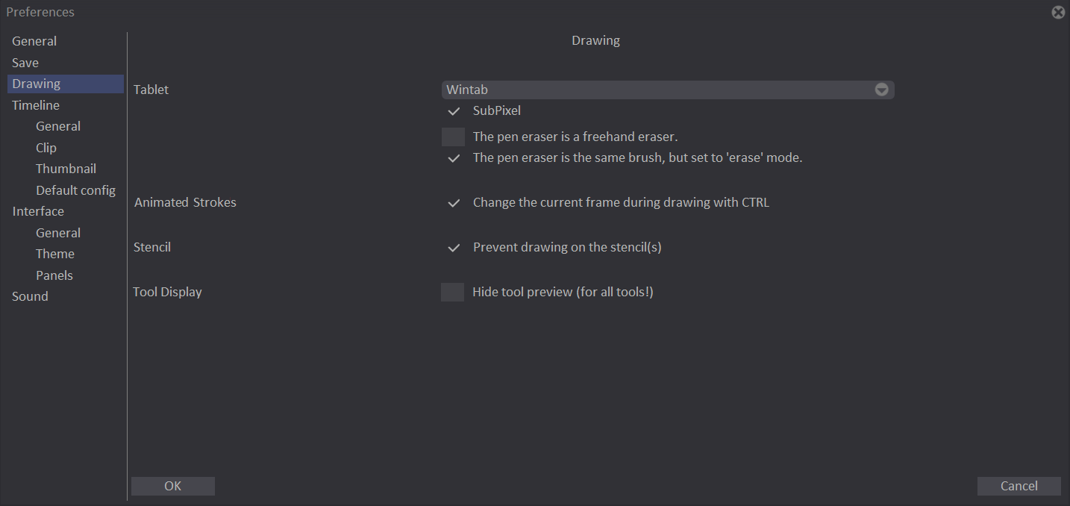This screenshot has width=1070, height=506.
Task: Open the Save preferences section
Action: click(25, 62)
